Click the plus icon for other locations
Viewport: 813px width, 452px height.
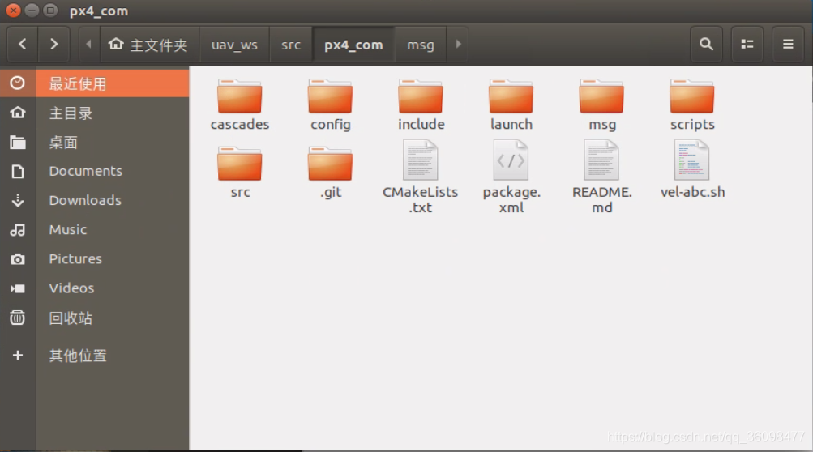coord(18,355)
